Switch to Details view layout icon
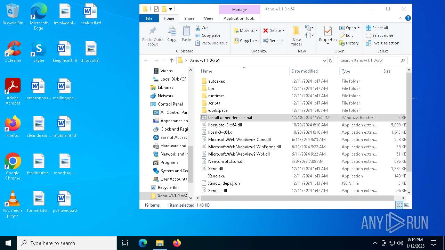This screenshot has height=250, width=445. point(399,205)
